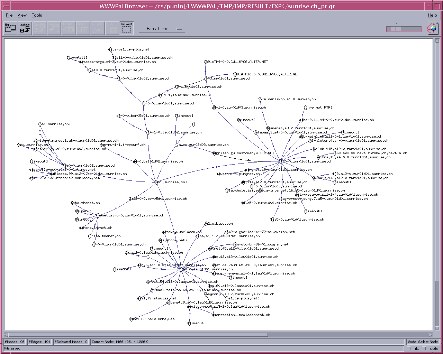Click the horizontal scrollbar right arrow

point(431,335)
